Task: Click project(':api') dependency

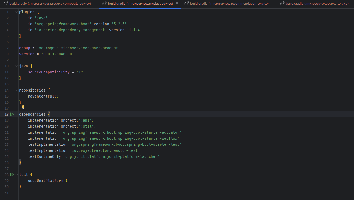Action: [77, 121]
